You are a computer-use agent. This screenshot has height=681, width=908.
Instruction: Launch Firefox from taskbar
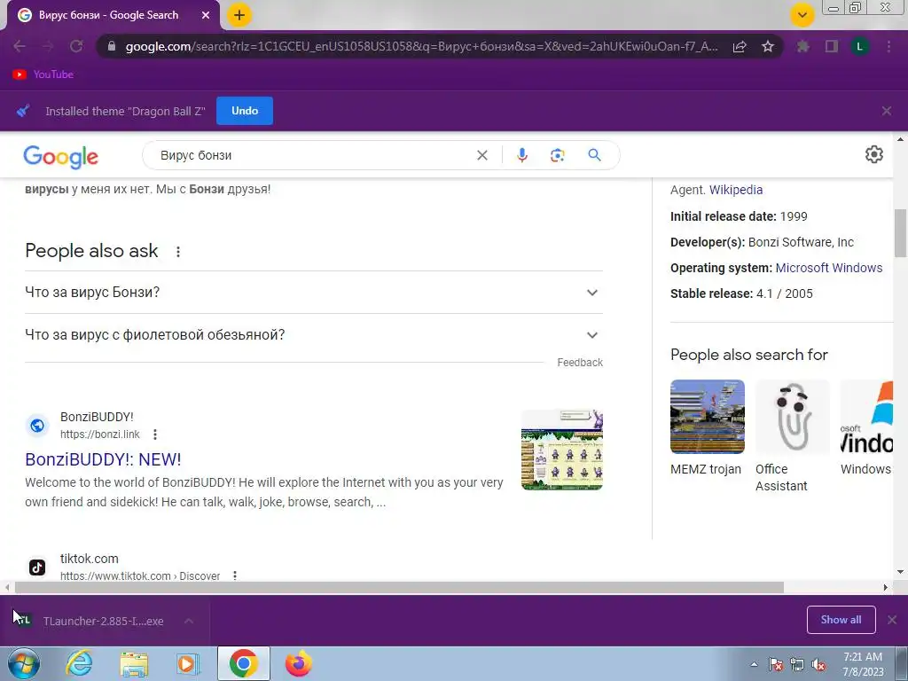tap(298, 663)
